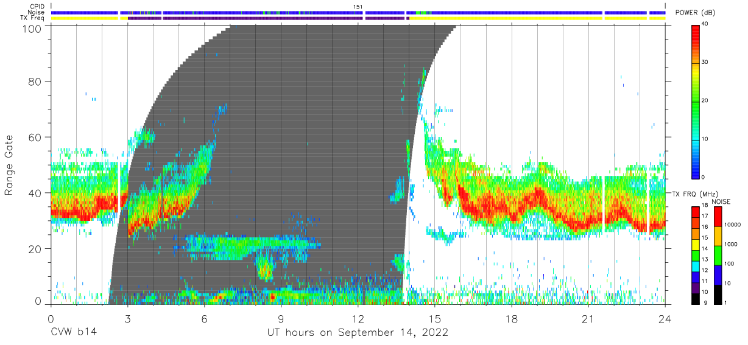Click the station label CVW b14

coord(74,332)
